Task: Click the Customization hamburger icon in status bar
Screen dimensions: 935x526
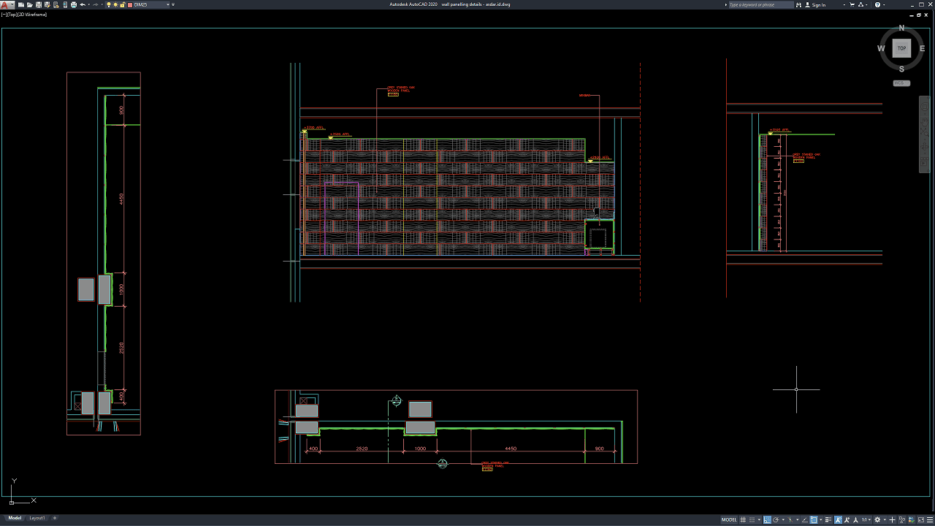Action: click(x=930, y=520)
